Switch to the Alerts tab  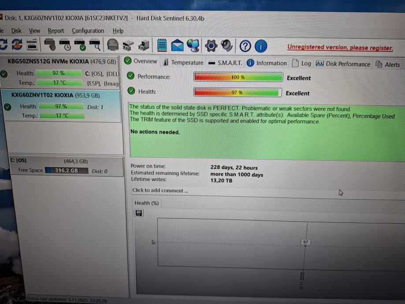point(388,65)
